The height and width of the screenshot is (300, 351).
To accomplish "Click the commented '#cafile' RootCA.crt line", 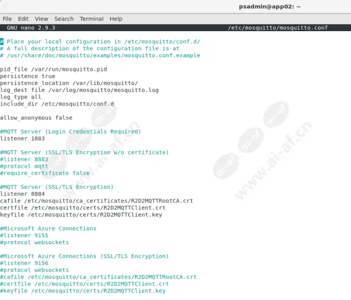I will tap(98, 277).
